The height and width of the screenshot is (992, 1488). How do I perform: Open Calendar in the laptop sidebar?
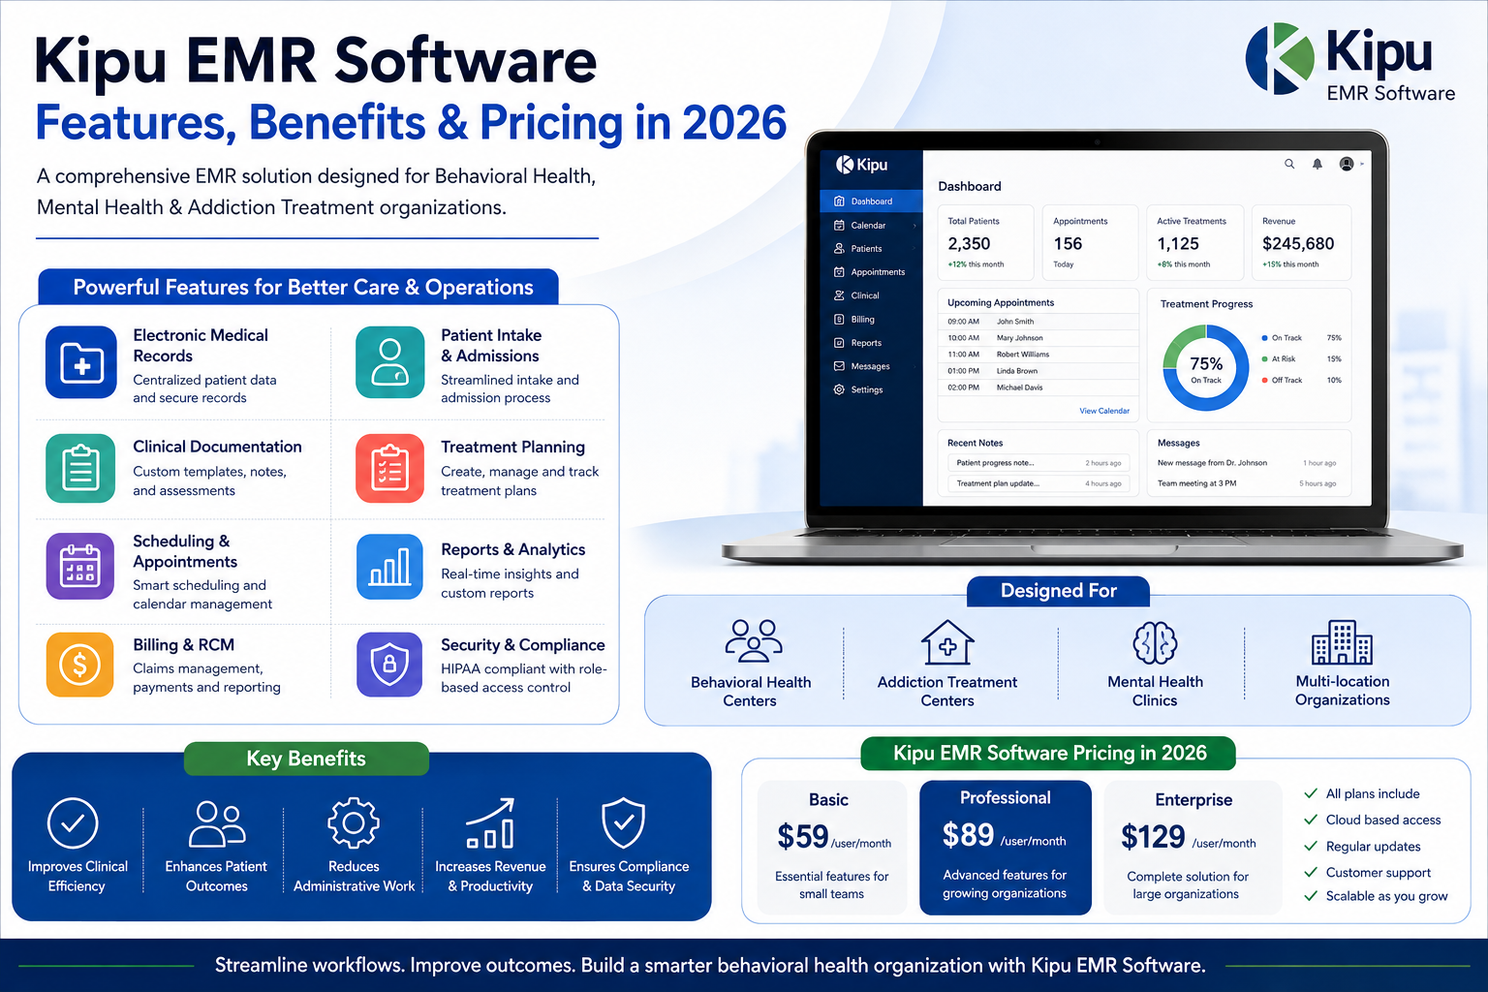[x=871, y=225]
